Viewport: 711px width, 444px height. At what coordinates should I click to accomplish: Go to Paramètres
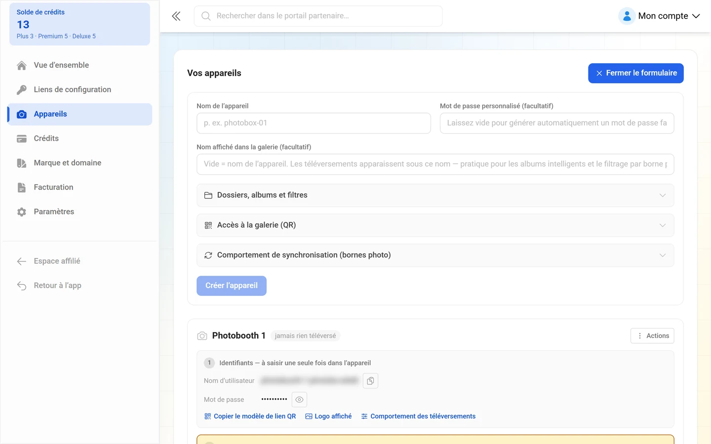coord(79,212)
